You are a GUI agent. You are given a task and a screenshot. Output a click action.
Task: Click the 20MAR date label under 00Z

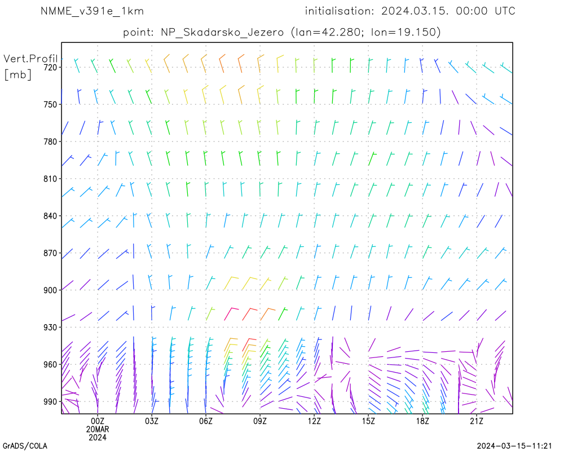(x=98, y=430)
